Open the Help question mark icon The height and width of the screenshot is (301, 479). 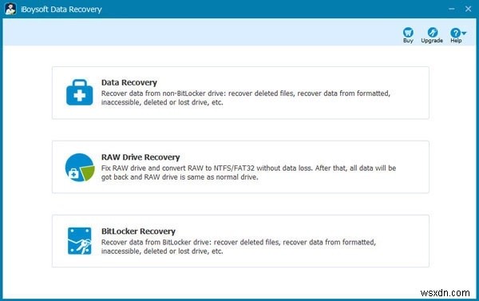[455, 33]
